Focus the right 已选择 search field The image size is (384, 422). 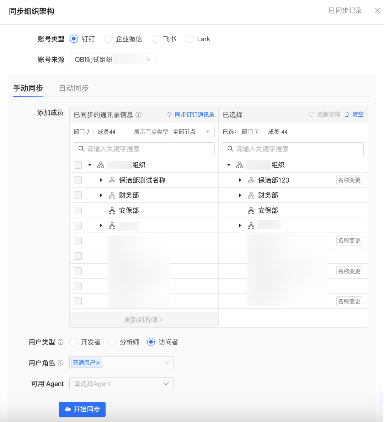coord(293,149)
